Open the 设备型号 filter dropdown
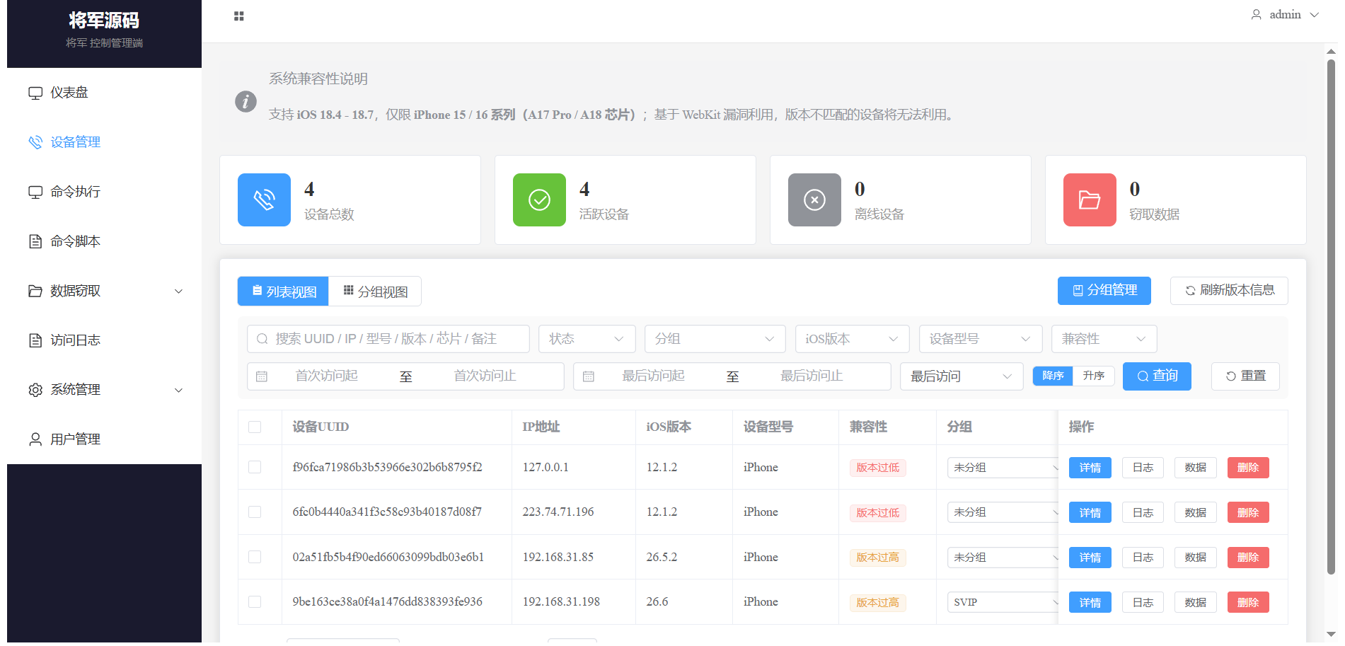This screenshot has height=646, width=1345. click(981, 339)
